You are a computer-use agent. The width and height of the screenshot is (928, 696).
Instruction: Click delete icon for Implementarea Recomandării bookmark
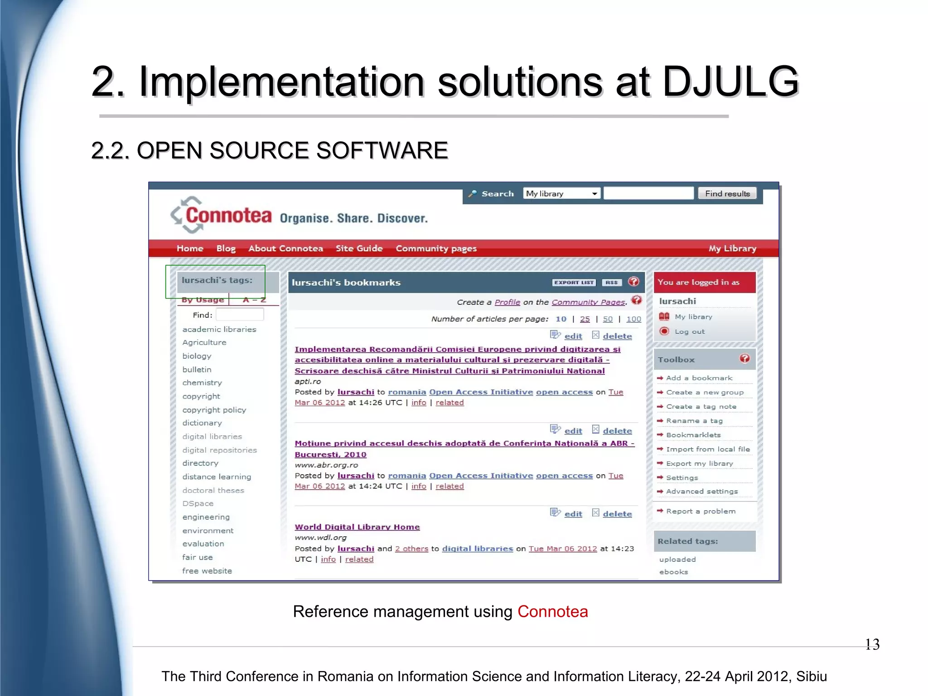(596, 335)
